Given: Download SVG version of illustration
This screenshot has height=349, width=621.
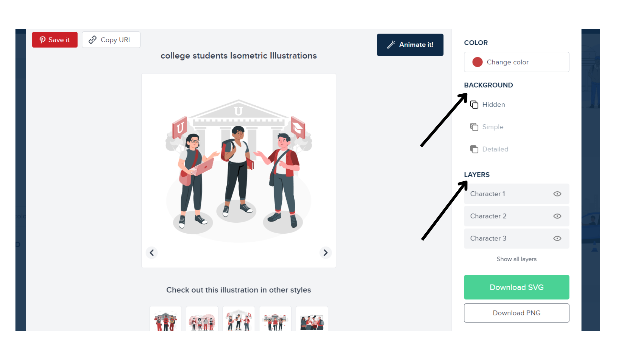Looking at the screenshot, I should [517, 287].
